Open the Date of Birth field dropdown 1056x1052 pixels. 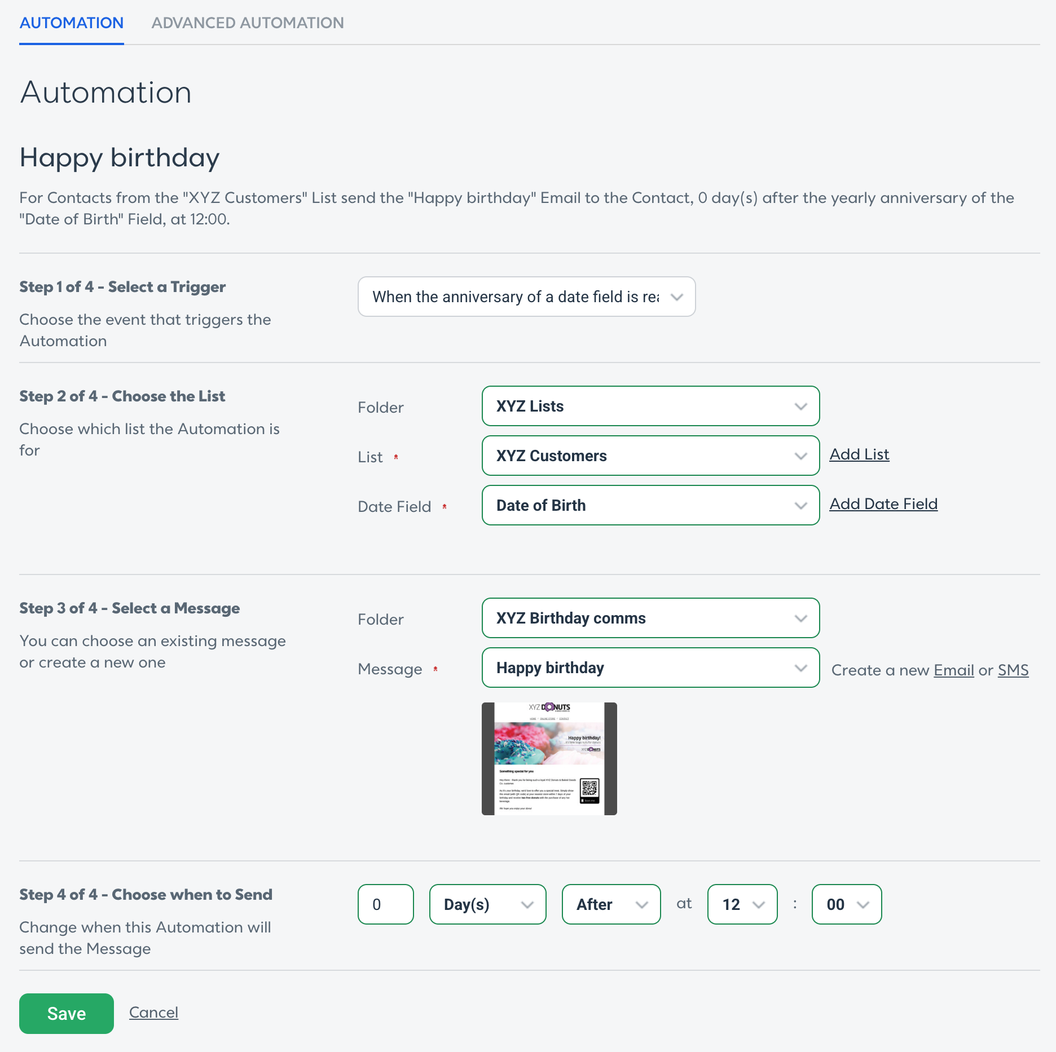pos(650,505)
